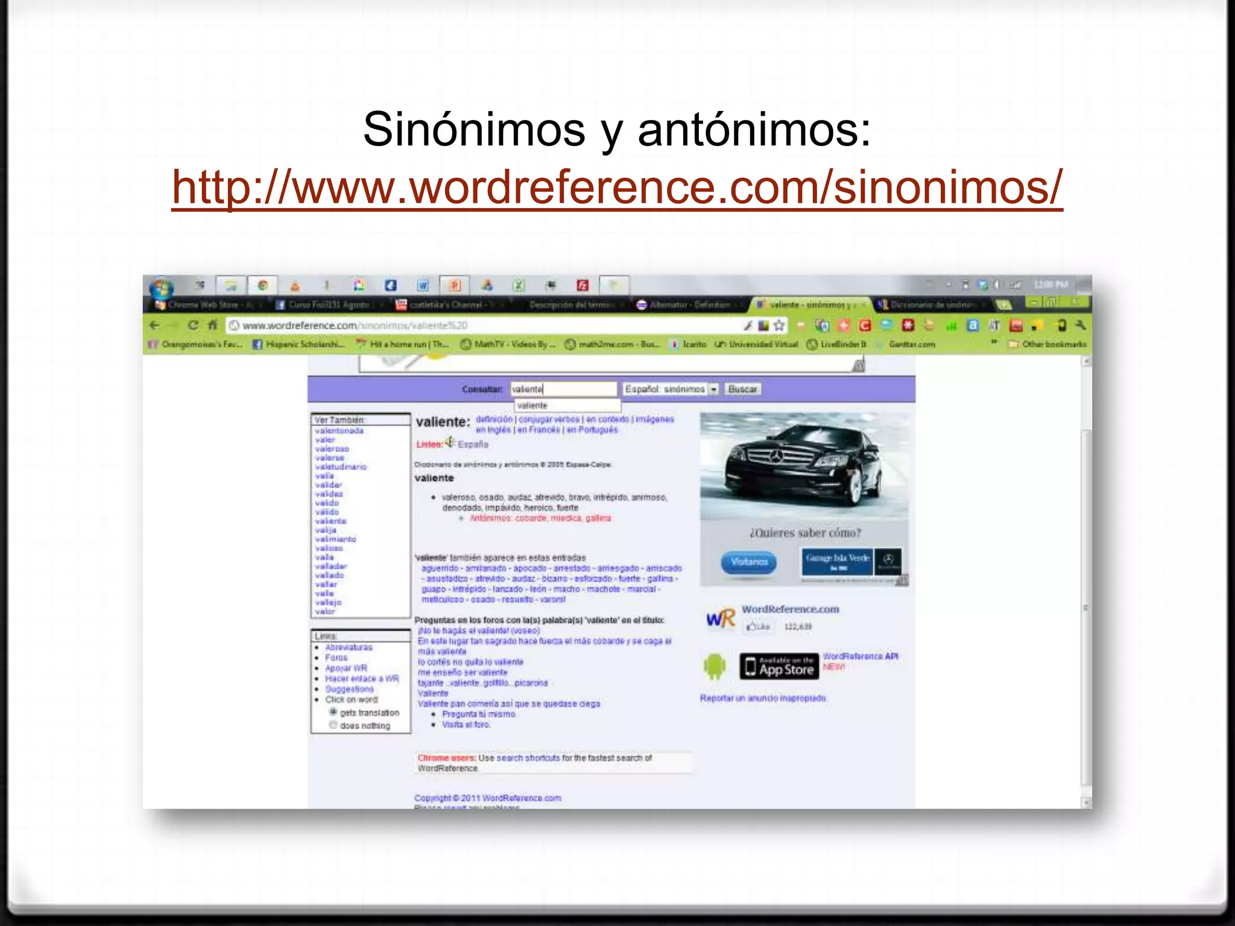Launch Word from the Windows taskbar
The image size is (1235, 926).
[423, 286]
